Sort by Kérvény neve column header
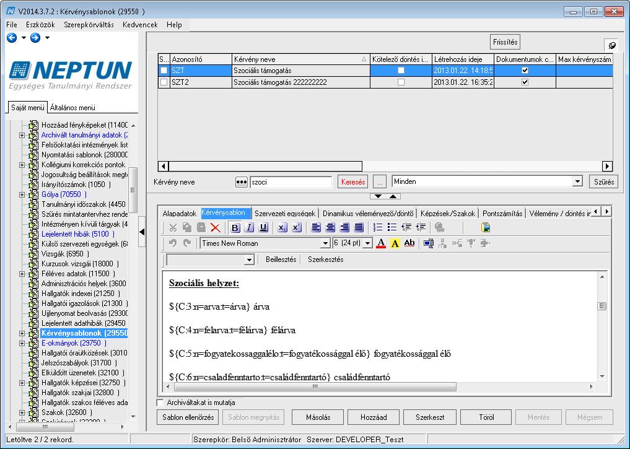This screenshot has height=449, width=630. 300,59
